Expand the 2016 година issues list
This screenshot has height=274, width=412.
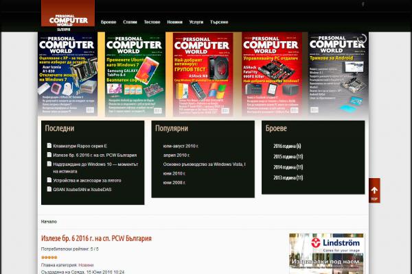(287, 146)
